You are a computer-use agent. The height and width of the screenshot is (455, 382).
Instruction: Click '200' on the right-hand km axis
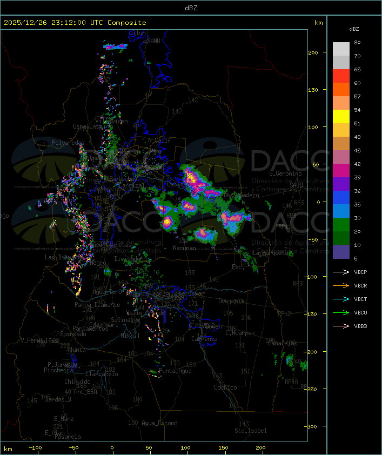[313, 52]
